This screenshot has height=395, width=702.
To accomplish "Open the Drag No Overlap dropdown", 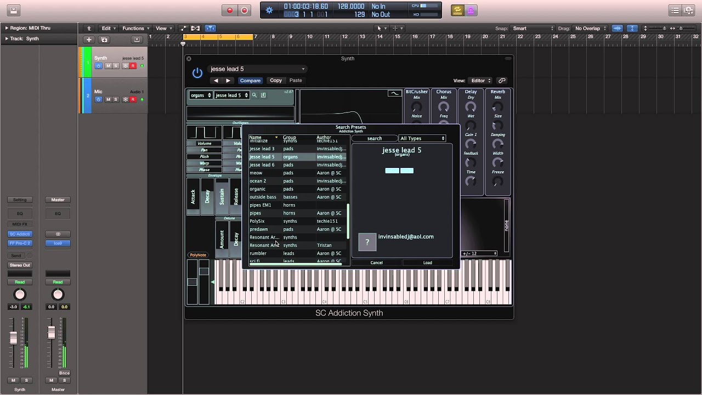I will click(x=590, y=29).
